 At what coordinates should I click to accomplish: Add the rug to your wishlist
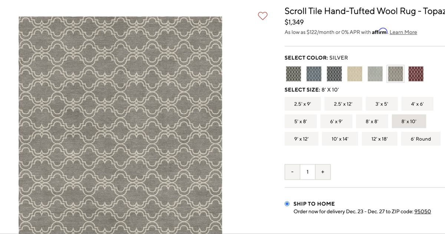263,16
